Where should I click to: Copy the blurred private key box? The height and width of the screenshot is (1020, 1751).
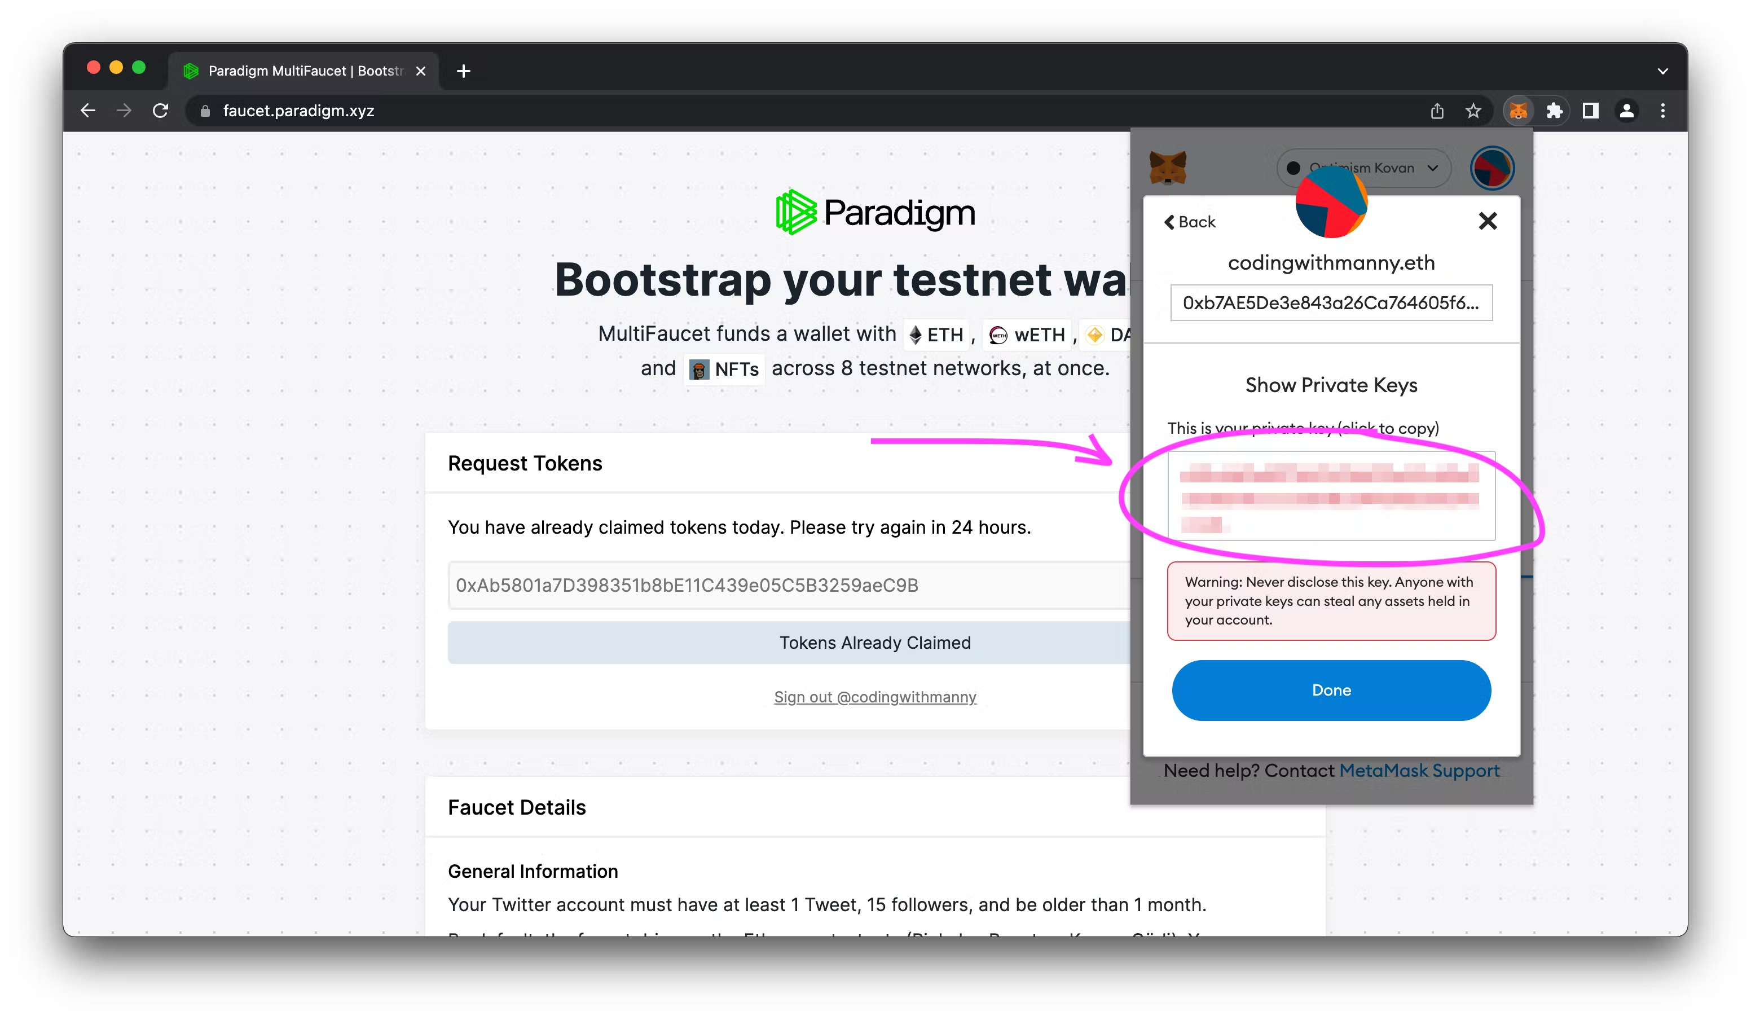(x=1331, y=496)
